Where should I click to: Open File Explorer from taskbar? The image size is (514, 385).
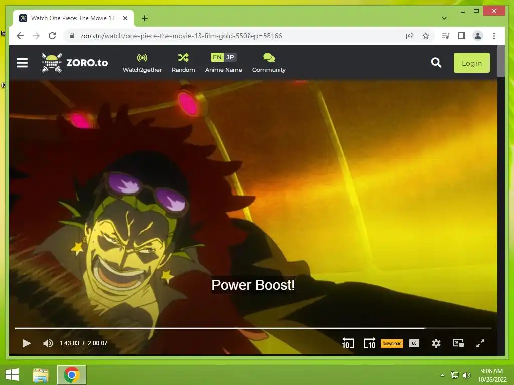41,375
